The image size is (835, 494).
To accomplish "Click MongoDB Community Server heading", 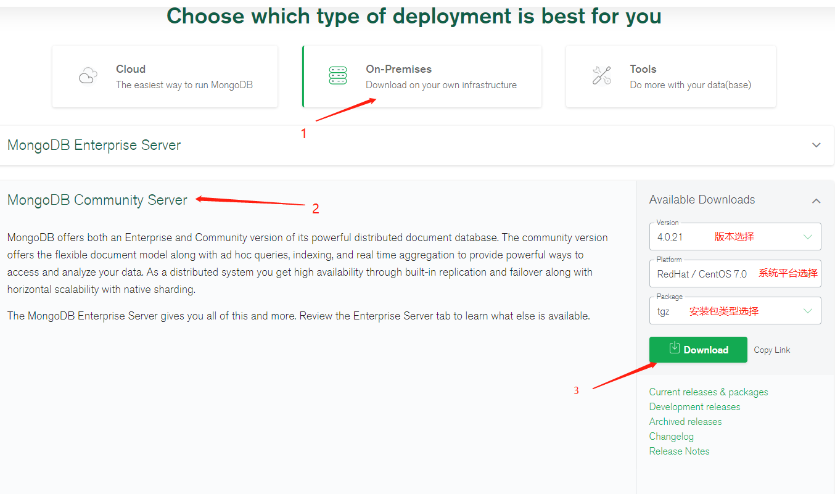I will (x=97, y=200).
